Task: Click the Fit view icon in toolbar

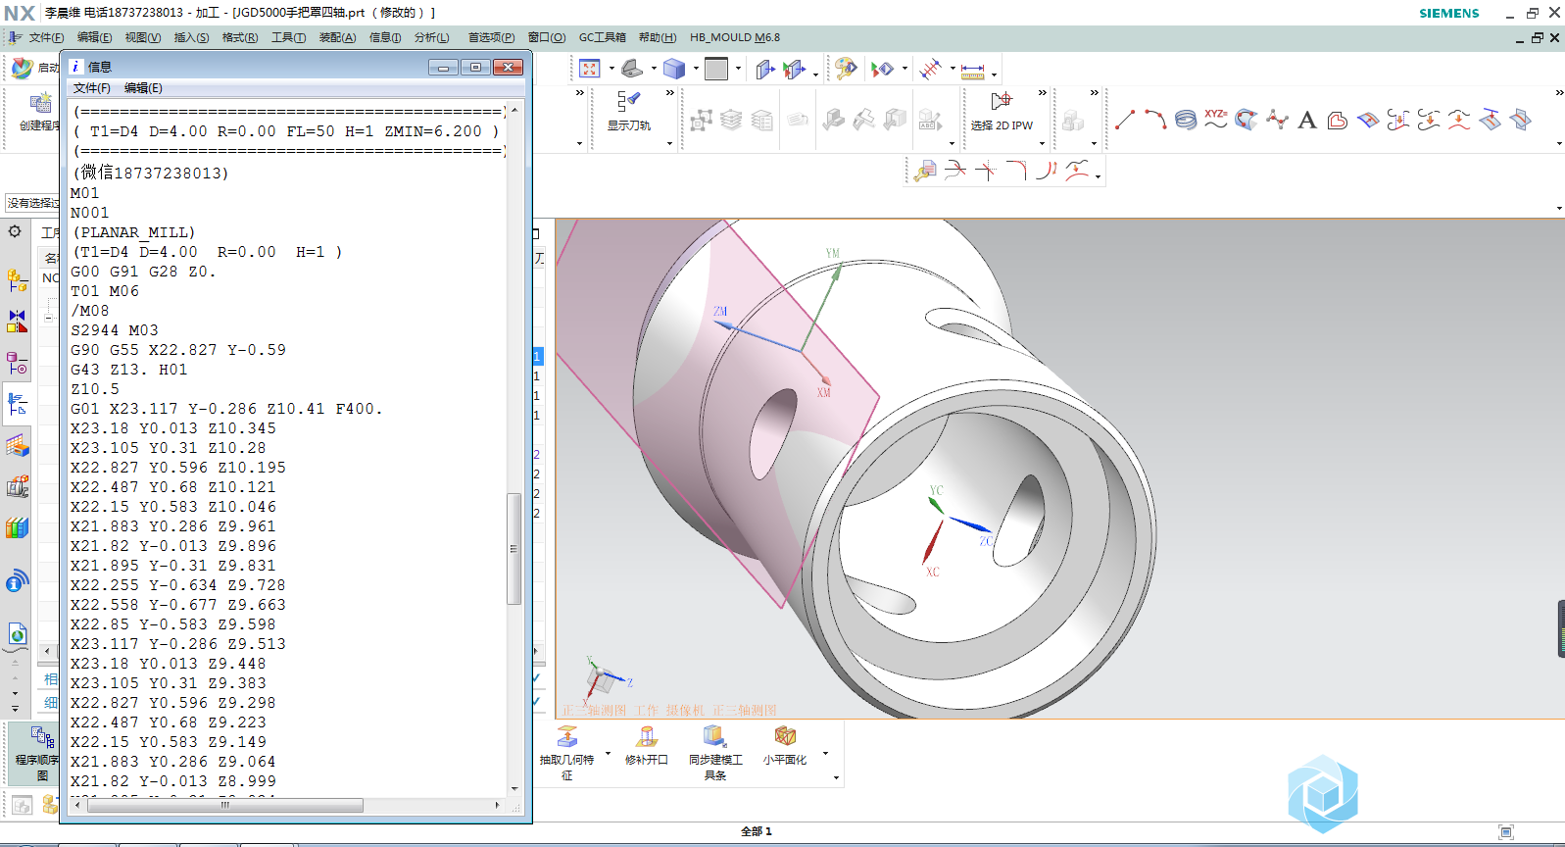Action: pyautogui.click(x=589, y=69)
